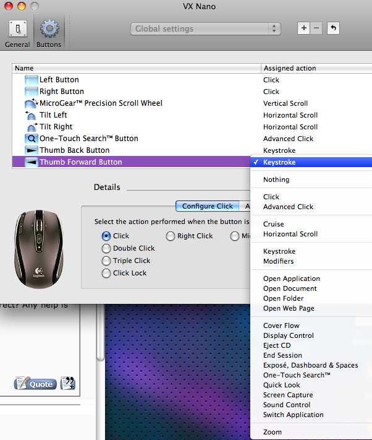Choose Cover Flow from the menu
This screenshot has height=440, width=372.
[x=311, y=326]
